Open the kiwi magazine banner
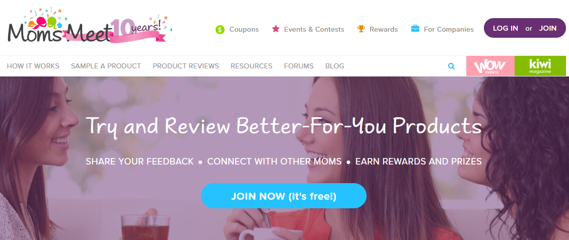This screenshot has width=569, height=240. point(540,66)
